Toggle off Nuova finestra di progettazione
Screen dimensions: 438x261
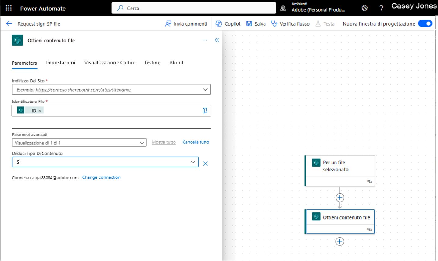pyautogui.click(x=425, y=23)
